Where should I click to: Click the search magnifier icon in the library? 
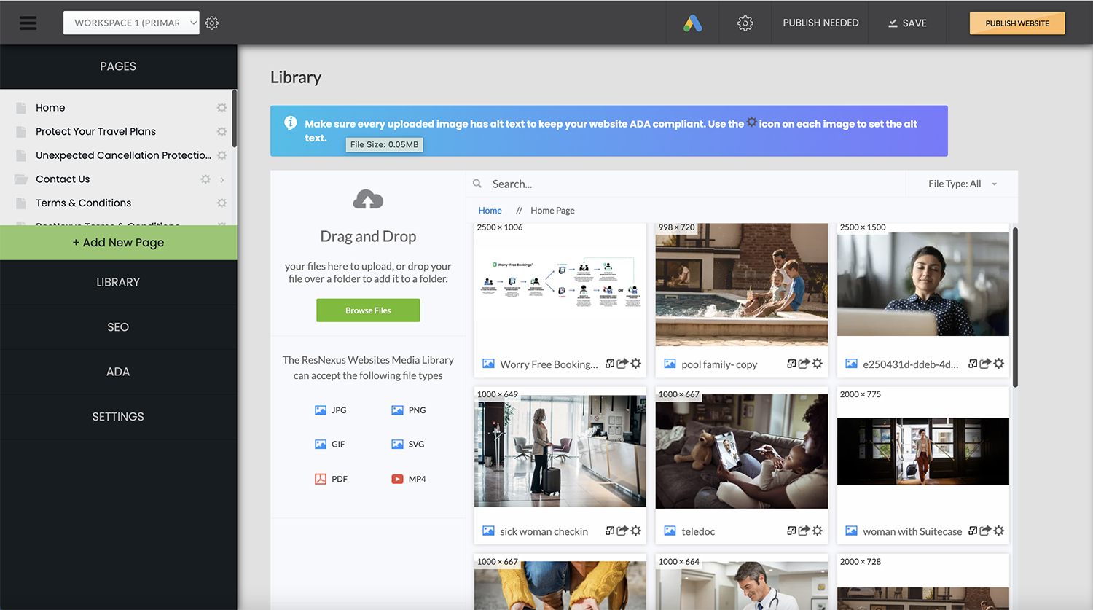[477, 184]
